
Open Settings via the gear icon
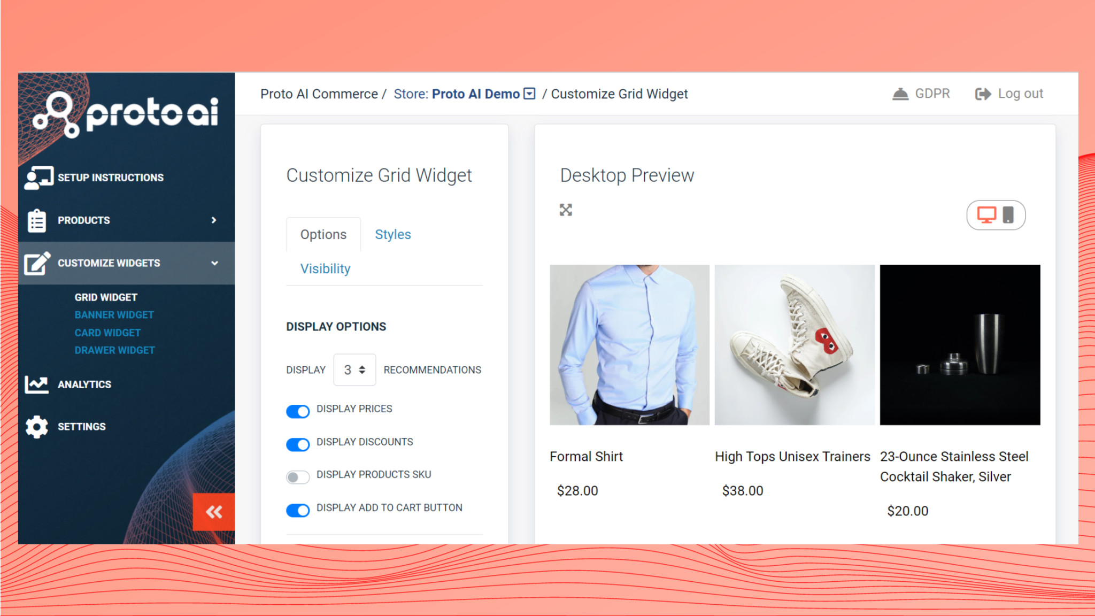point(37,427)
